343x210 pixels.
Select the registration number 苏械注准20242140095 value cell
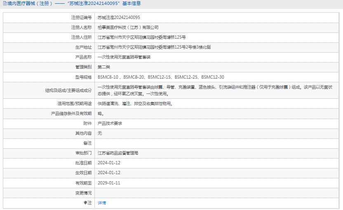point(119,18)
